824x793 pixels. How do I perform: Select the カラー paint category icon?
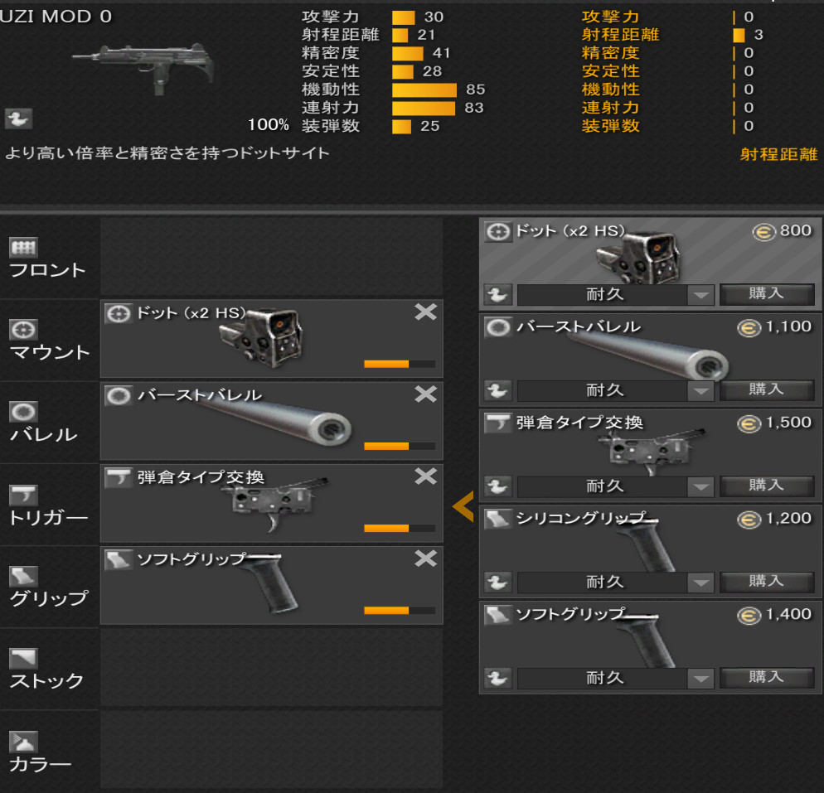[23, 741]
